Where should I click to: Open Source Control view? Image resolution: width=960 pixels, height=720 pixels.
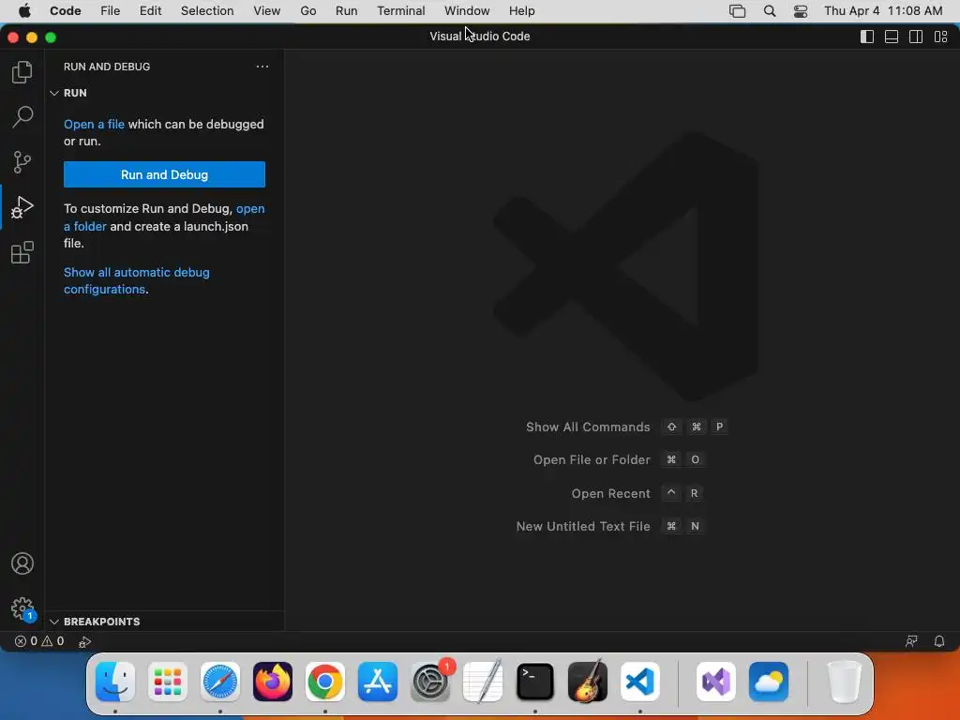22,162
